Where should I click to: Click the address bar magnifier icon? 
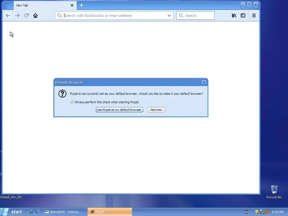[x=59, y=15]
